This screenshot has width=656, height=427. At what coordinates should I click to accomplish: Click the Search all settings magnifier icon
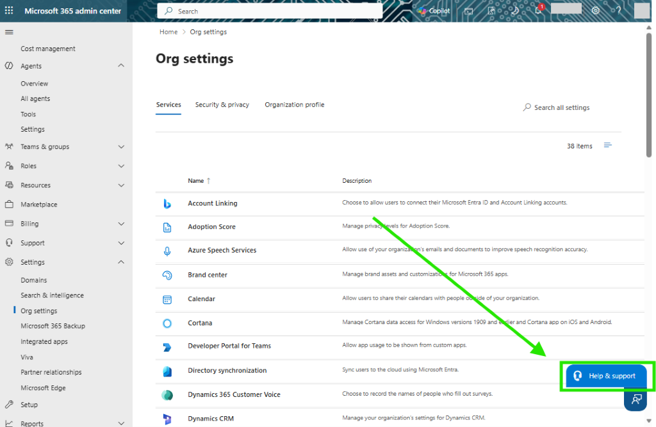click(527, 107)
